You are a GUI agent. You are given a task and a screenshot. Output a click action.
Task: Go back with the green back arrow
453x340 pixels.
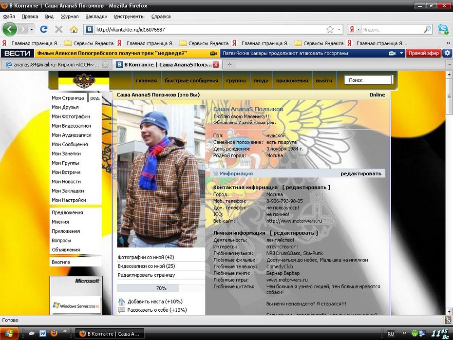click(10, 29)
